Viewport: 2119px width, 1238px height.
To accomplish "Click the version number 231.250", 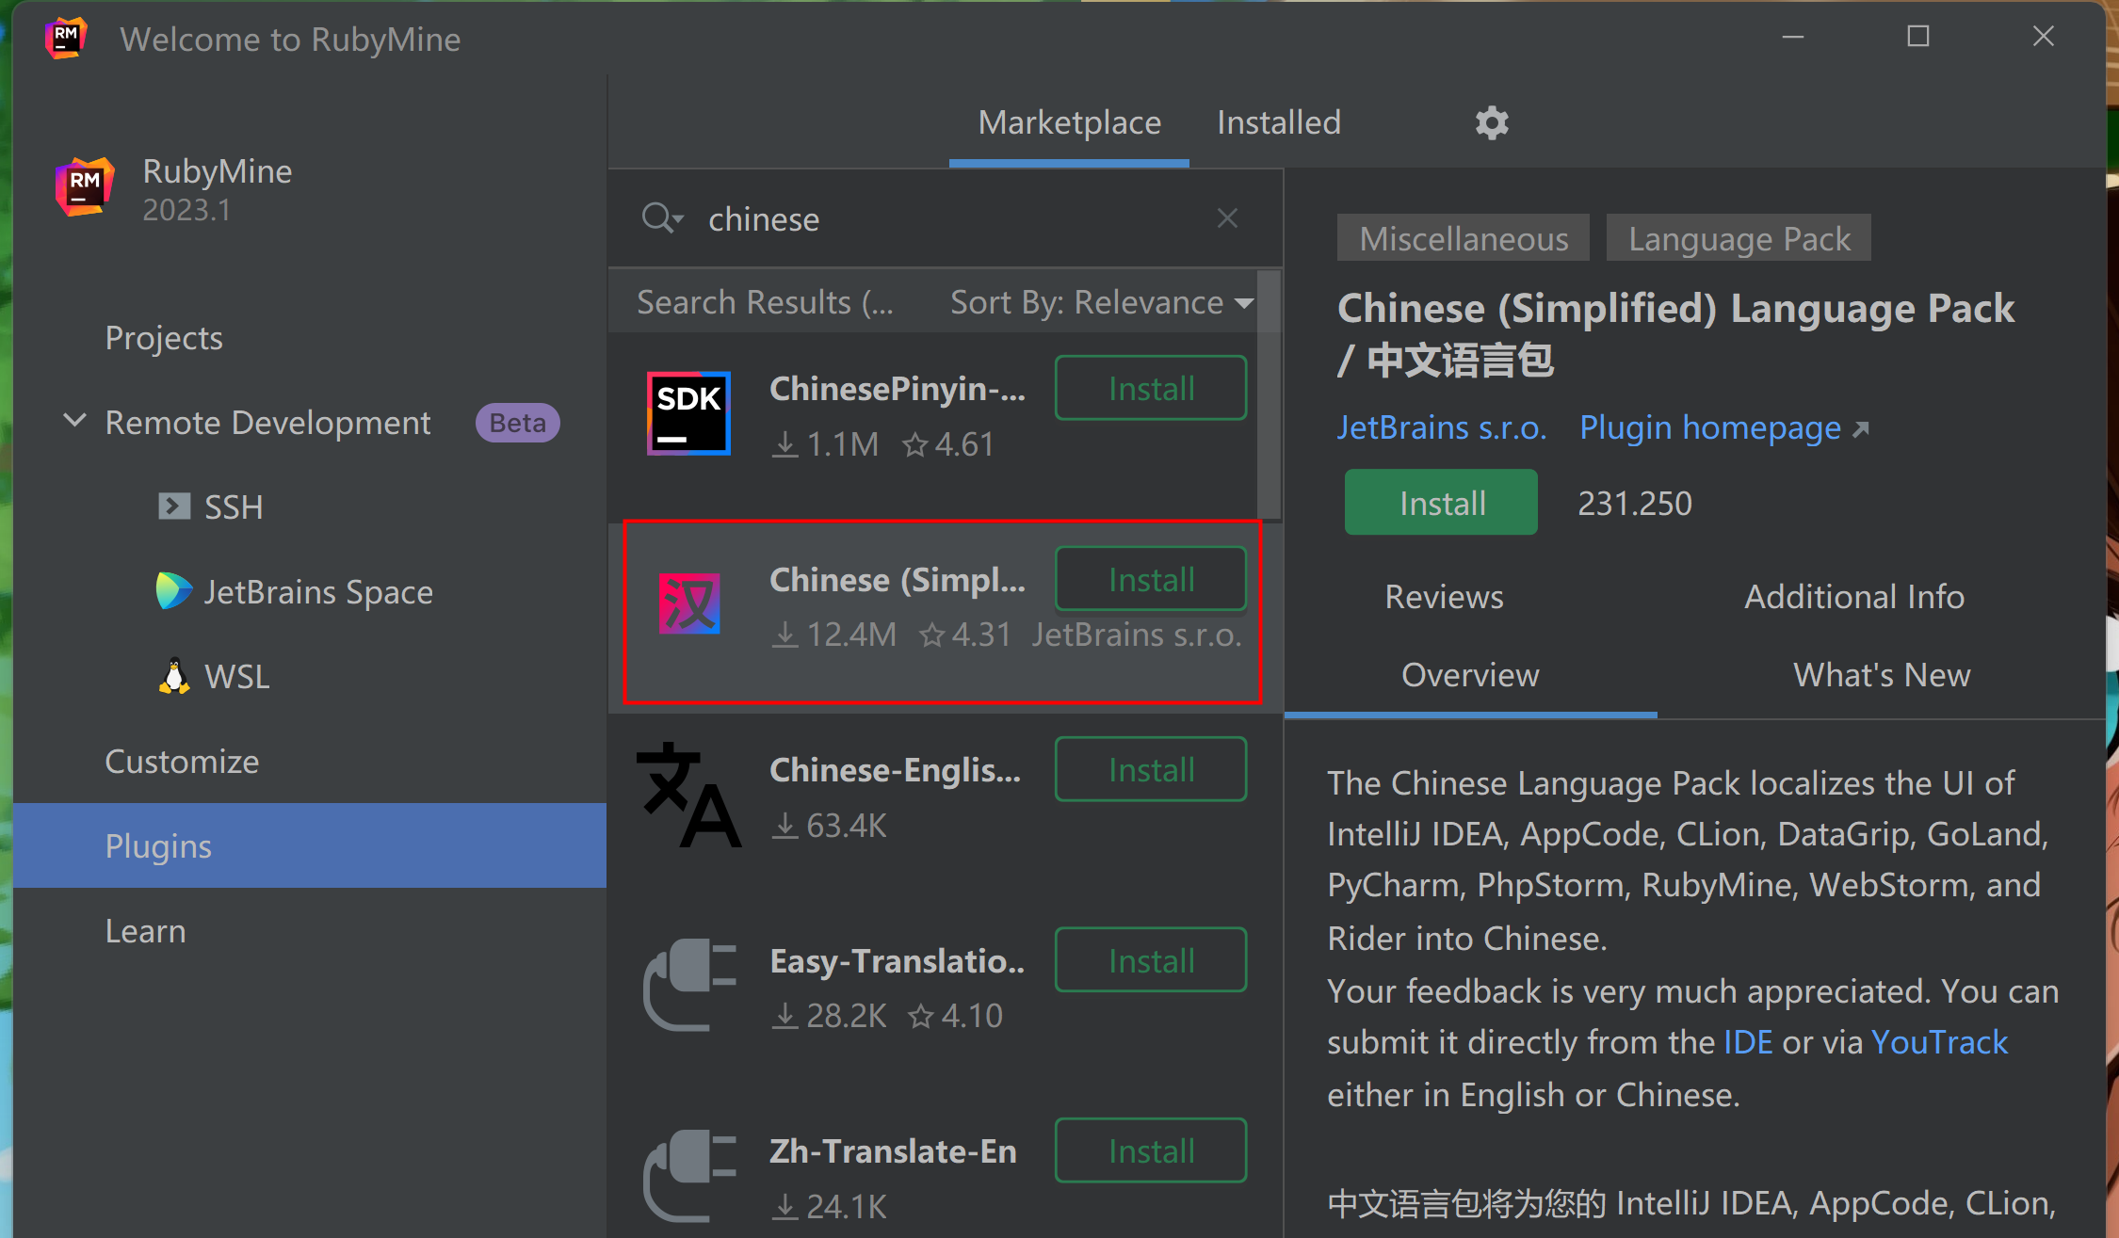I will 1634,503.
